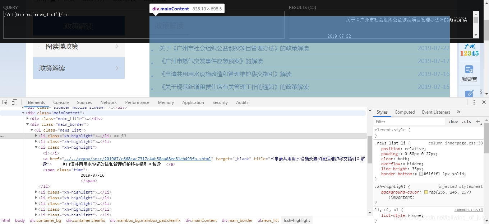Select div.main_border breadcrumb
Screen dimensions: 489x224
coord(237,220)
